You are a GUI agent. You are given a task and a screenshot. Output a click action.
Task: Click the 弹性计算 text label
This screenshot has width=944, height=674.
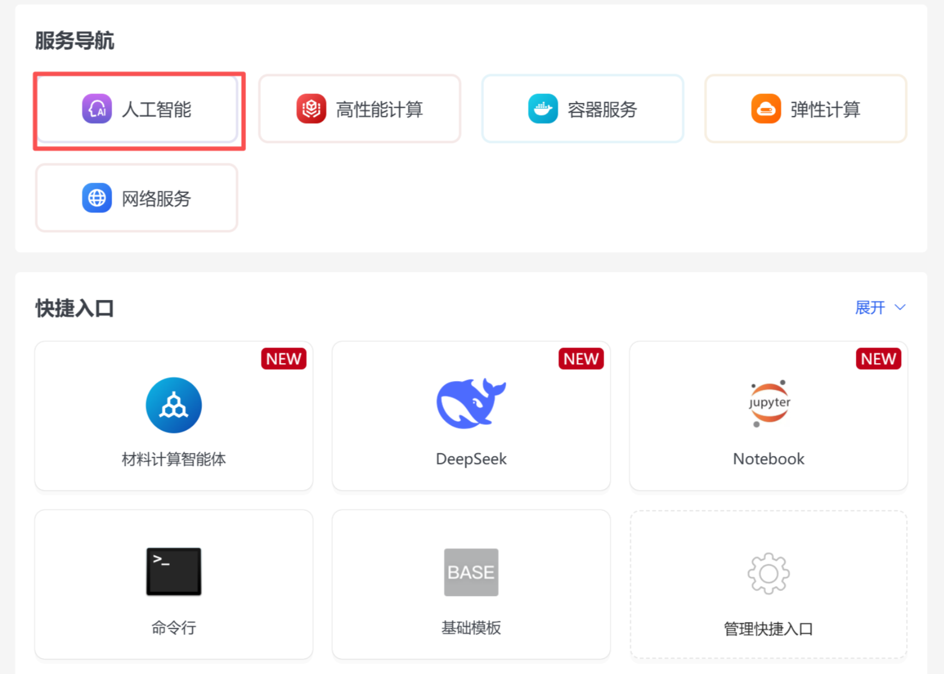point(825,109)
